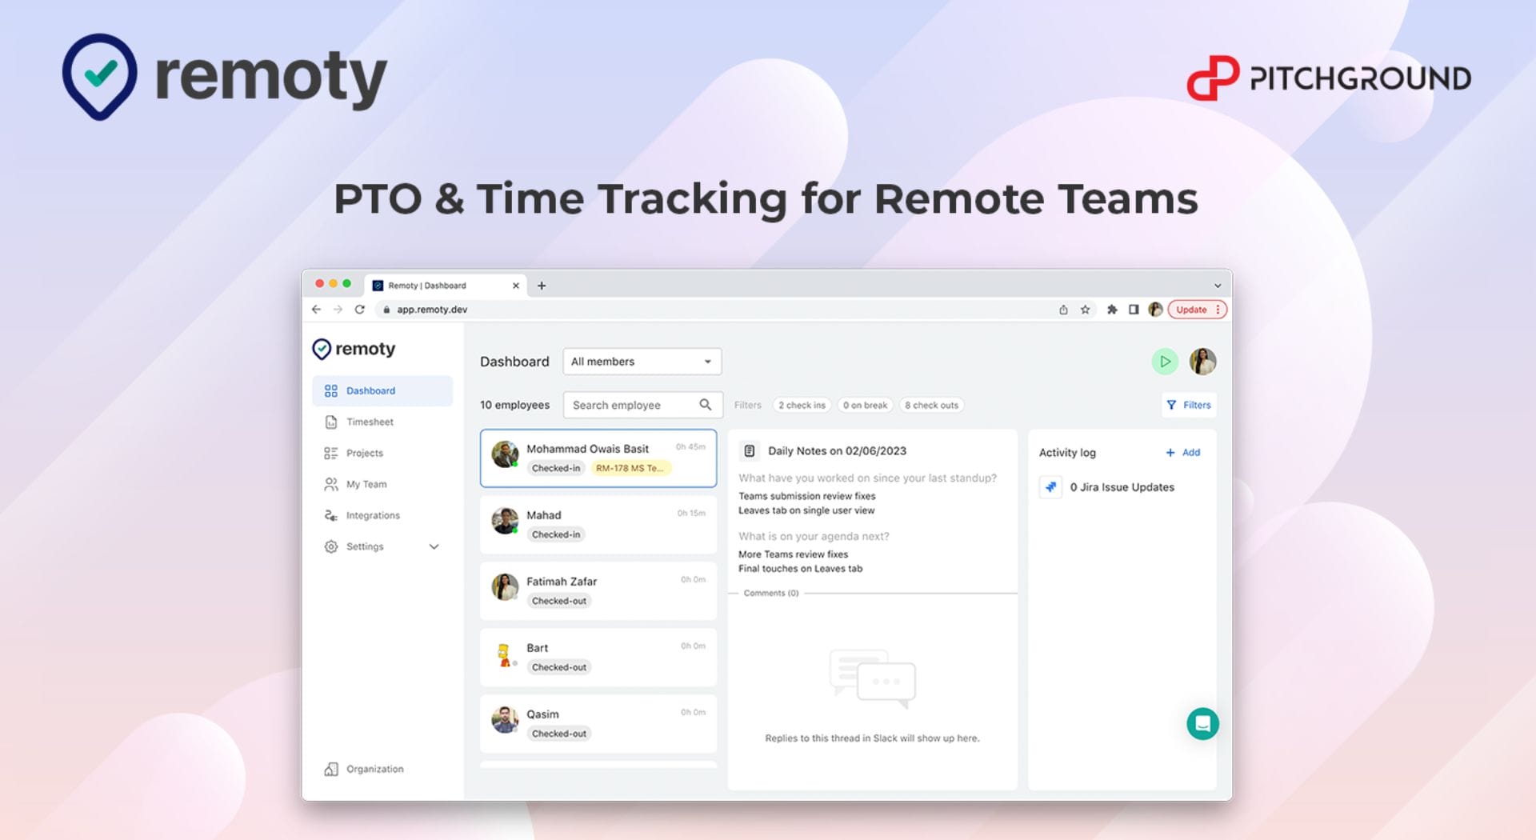Open the browser extensions puzzle icon
The height and width of the screenshot is (840, 1536).
[x=1111, y=310]
